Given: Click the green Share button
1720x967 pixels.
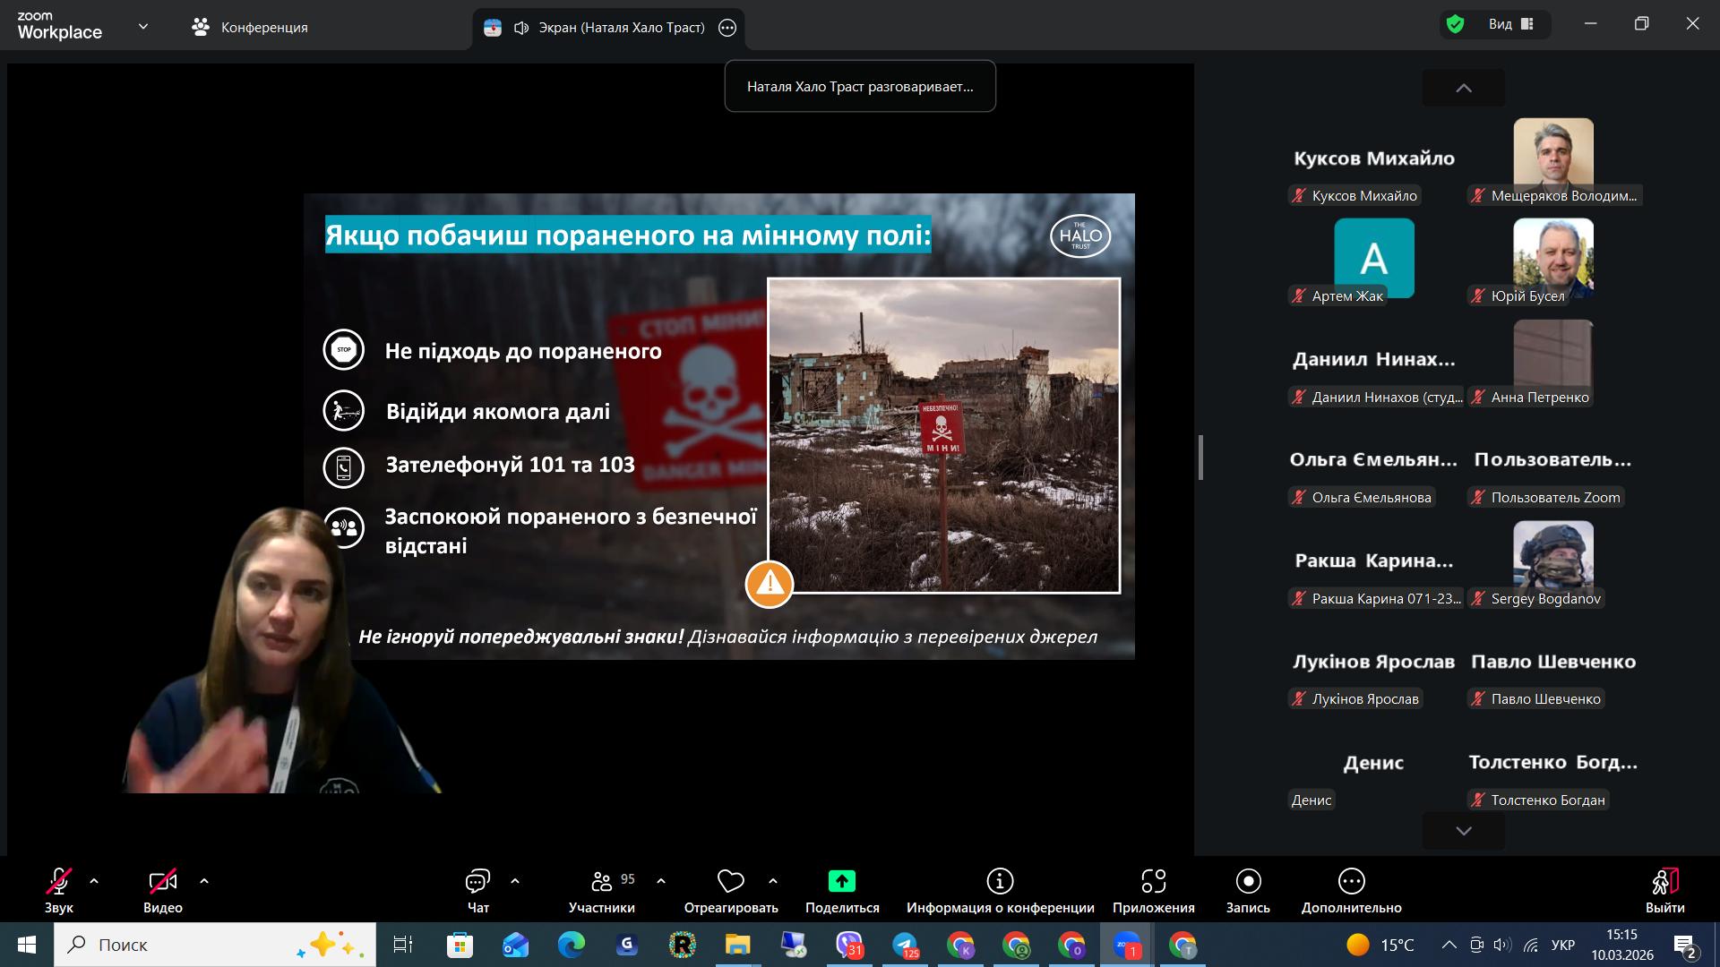Looking at the screenshot, I should pyautogui.click(x=841, y=882).
